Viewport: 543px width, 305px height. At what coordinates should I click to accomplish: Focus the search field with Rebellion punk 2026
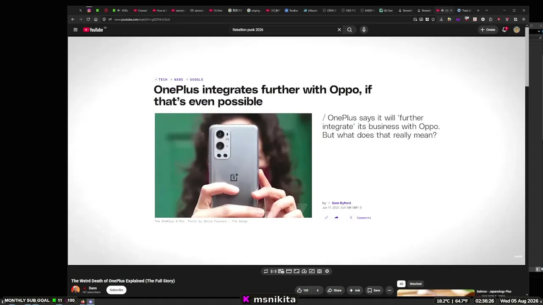tap(283, 30)
